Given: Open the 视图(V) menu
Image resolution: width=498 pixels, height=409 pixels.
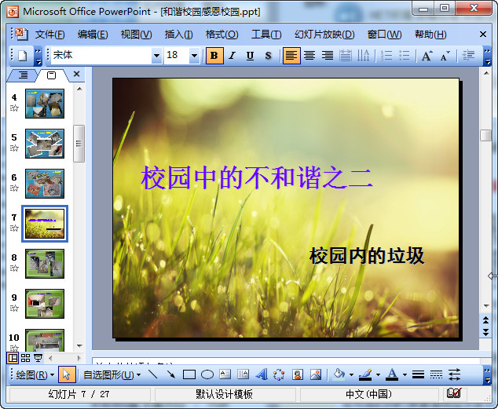Looking at the screenshot, I should pyautogui.click(x=136, y=35).
